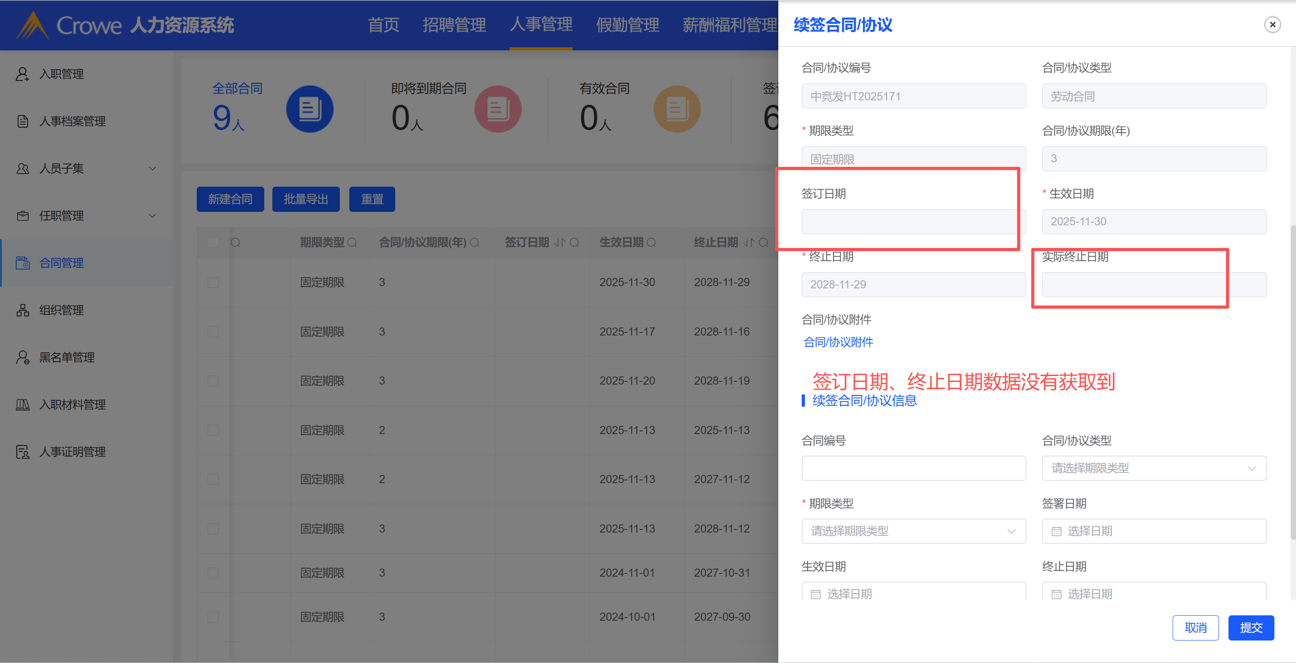
Task: Toggle the select-all checkbox in table header
Action: [213, 243]
